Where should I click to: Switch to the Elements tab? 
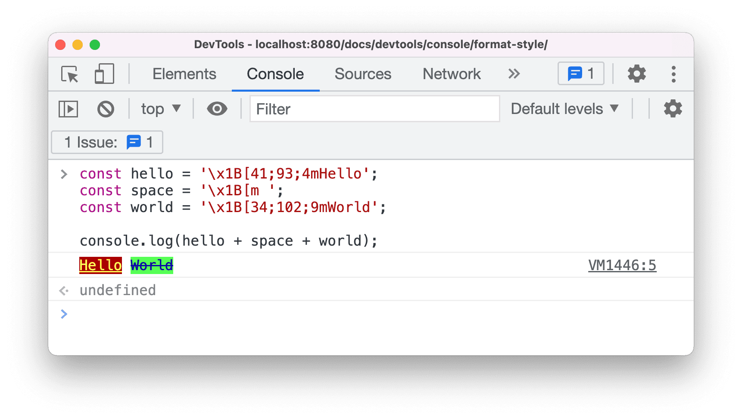click(x=184, y=74)
